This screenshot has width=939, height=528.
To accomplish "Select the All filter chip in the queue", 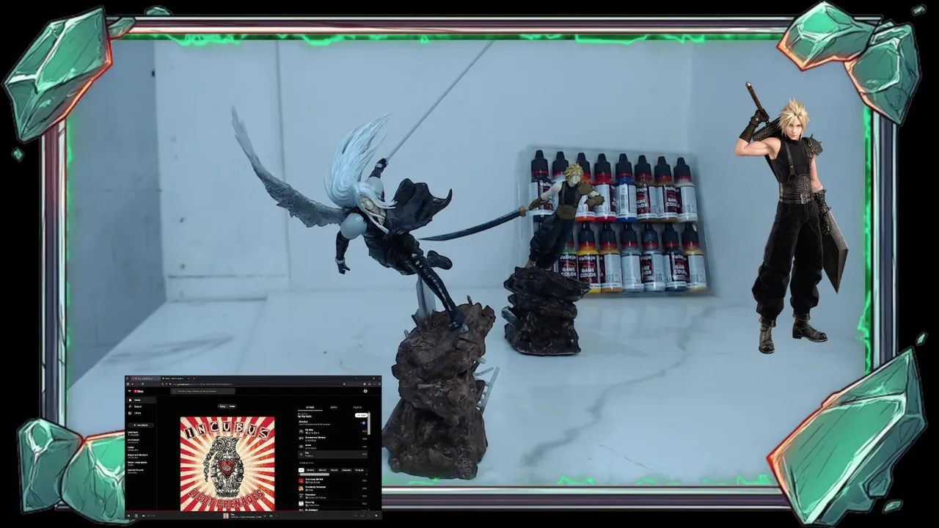I will click(302, 470).
